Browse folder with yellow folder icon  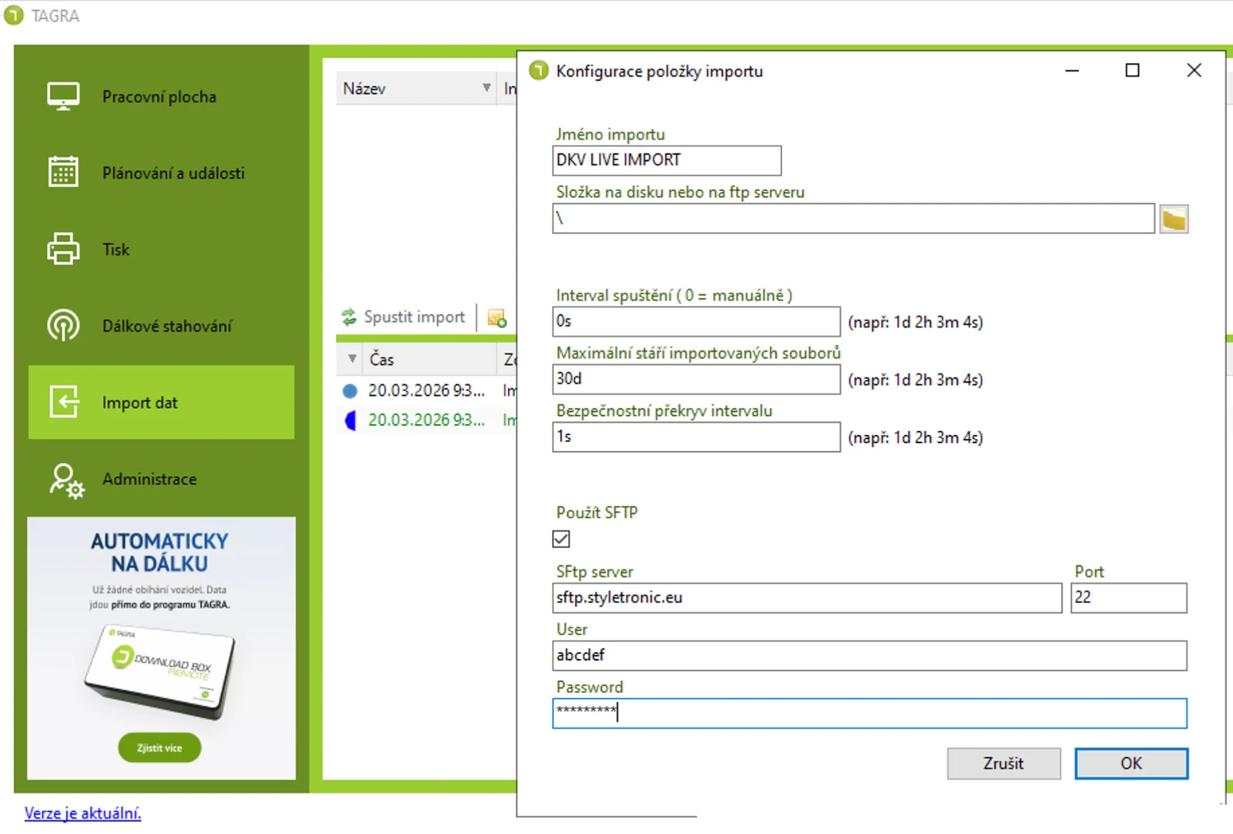point(1174,219)
